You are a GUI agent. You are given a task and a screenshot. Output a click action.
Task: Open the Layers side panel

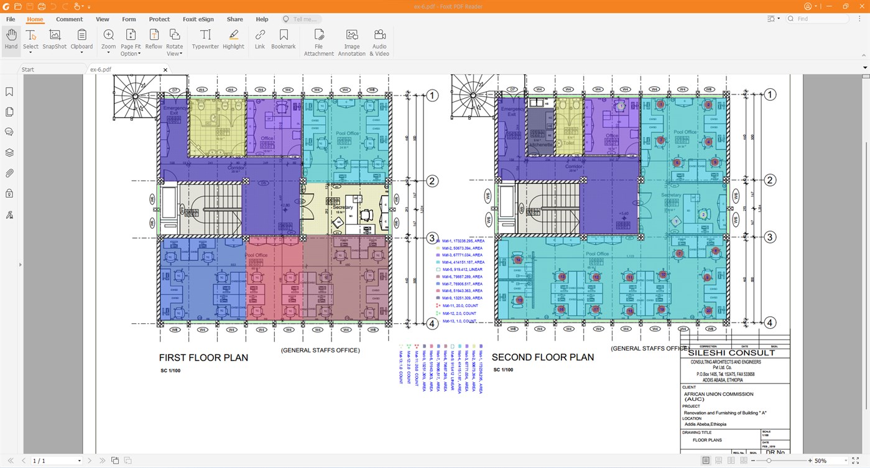point(9,152)
